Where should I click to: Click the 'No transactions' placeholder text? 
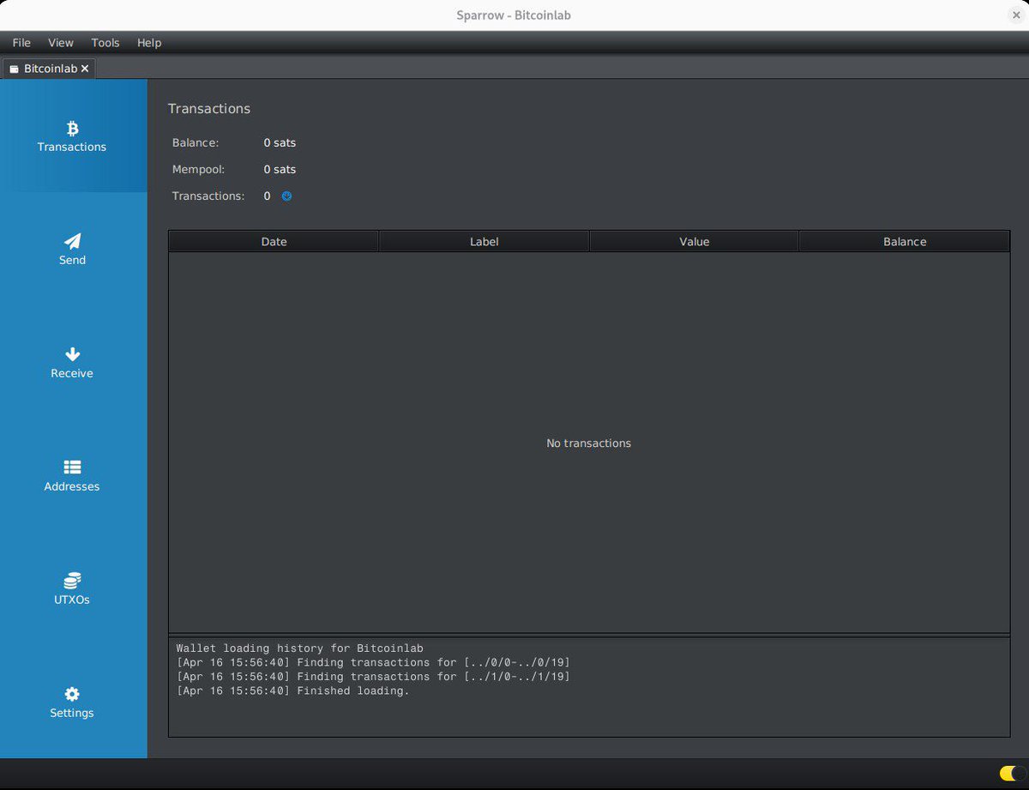point(589,443)
